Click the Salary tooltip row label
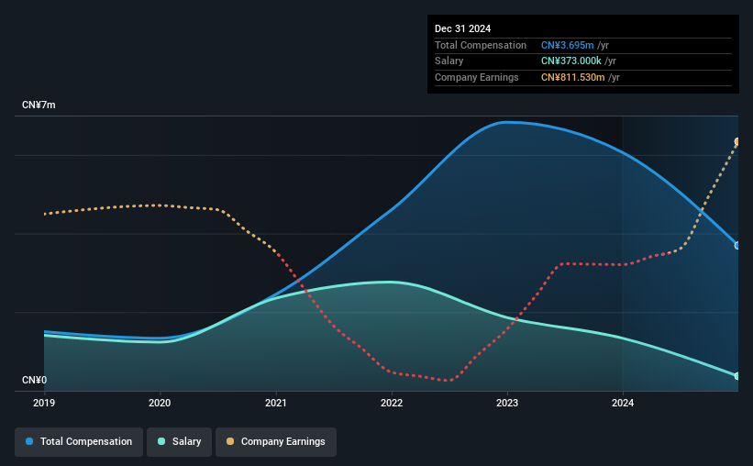753x466 pixels. coord(449,61)
